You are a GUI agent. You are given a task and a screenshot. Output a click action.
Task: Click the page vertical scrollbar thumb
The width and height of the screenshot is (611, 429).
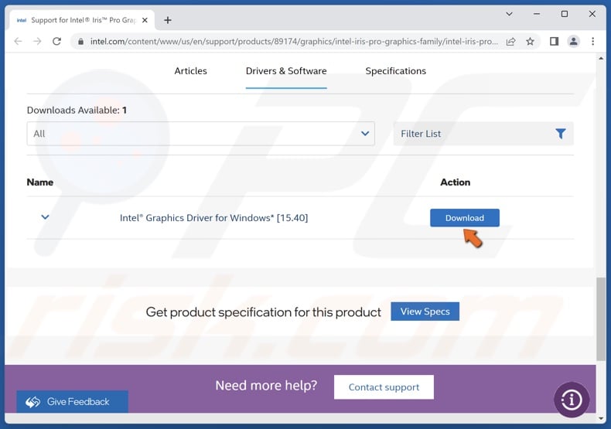[x=600, y=318]
